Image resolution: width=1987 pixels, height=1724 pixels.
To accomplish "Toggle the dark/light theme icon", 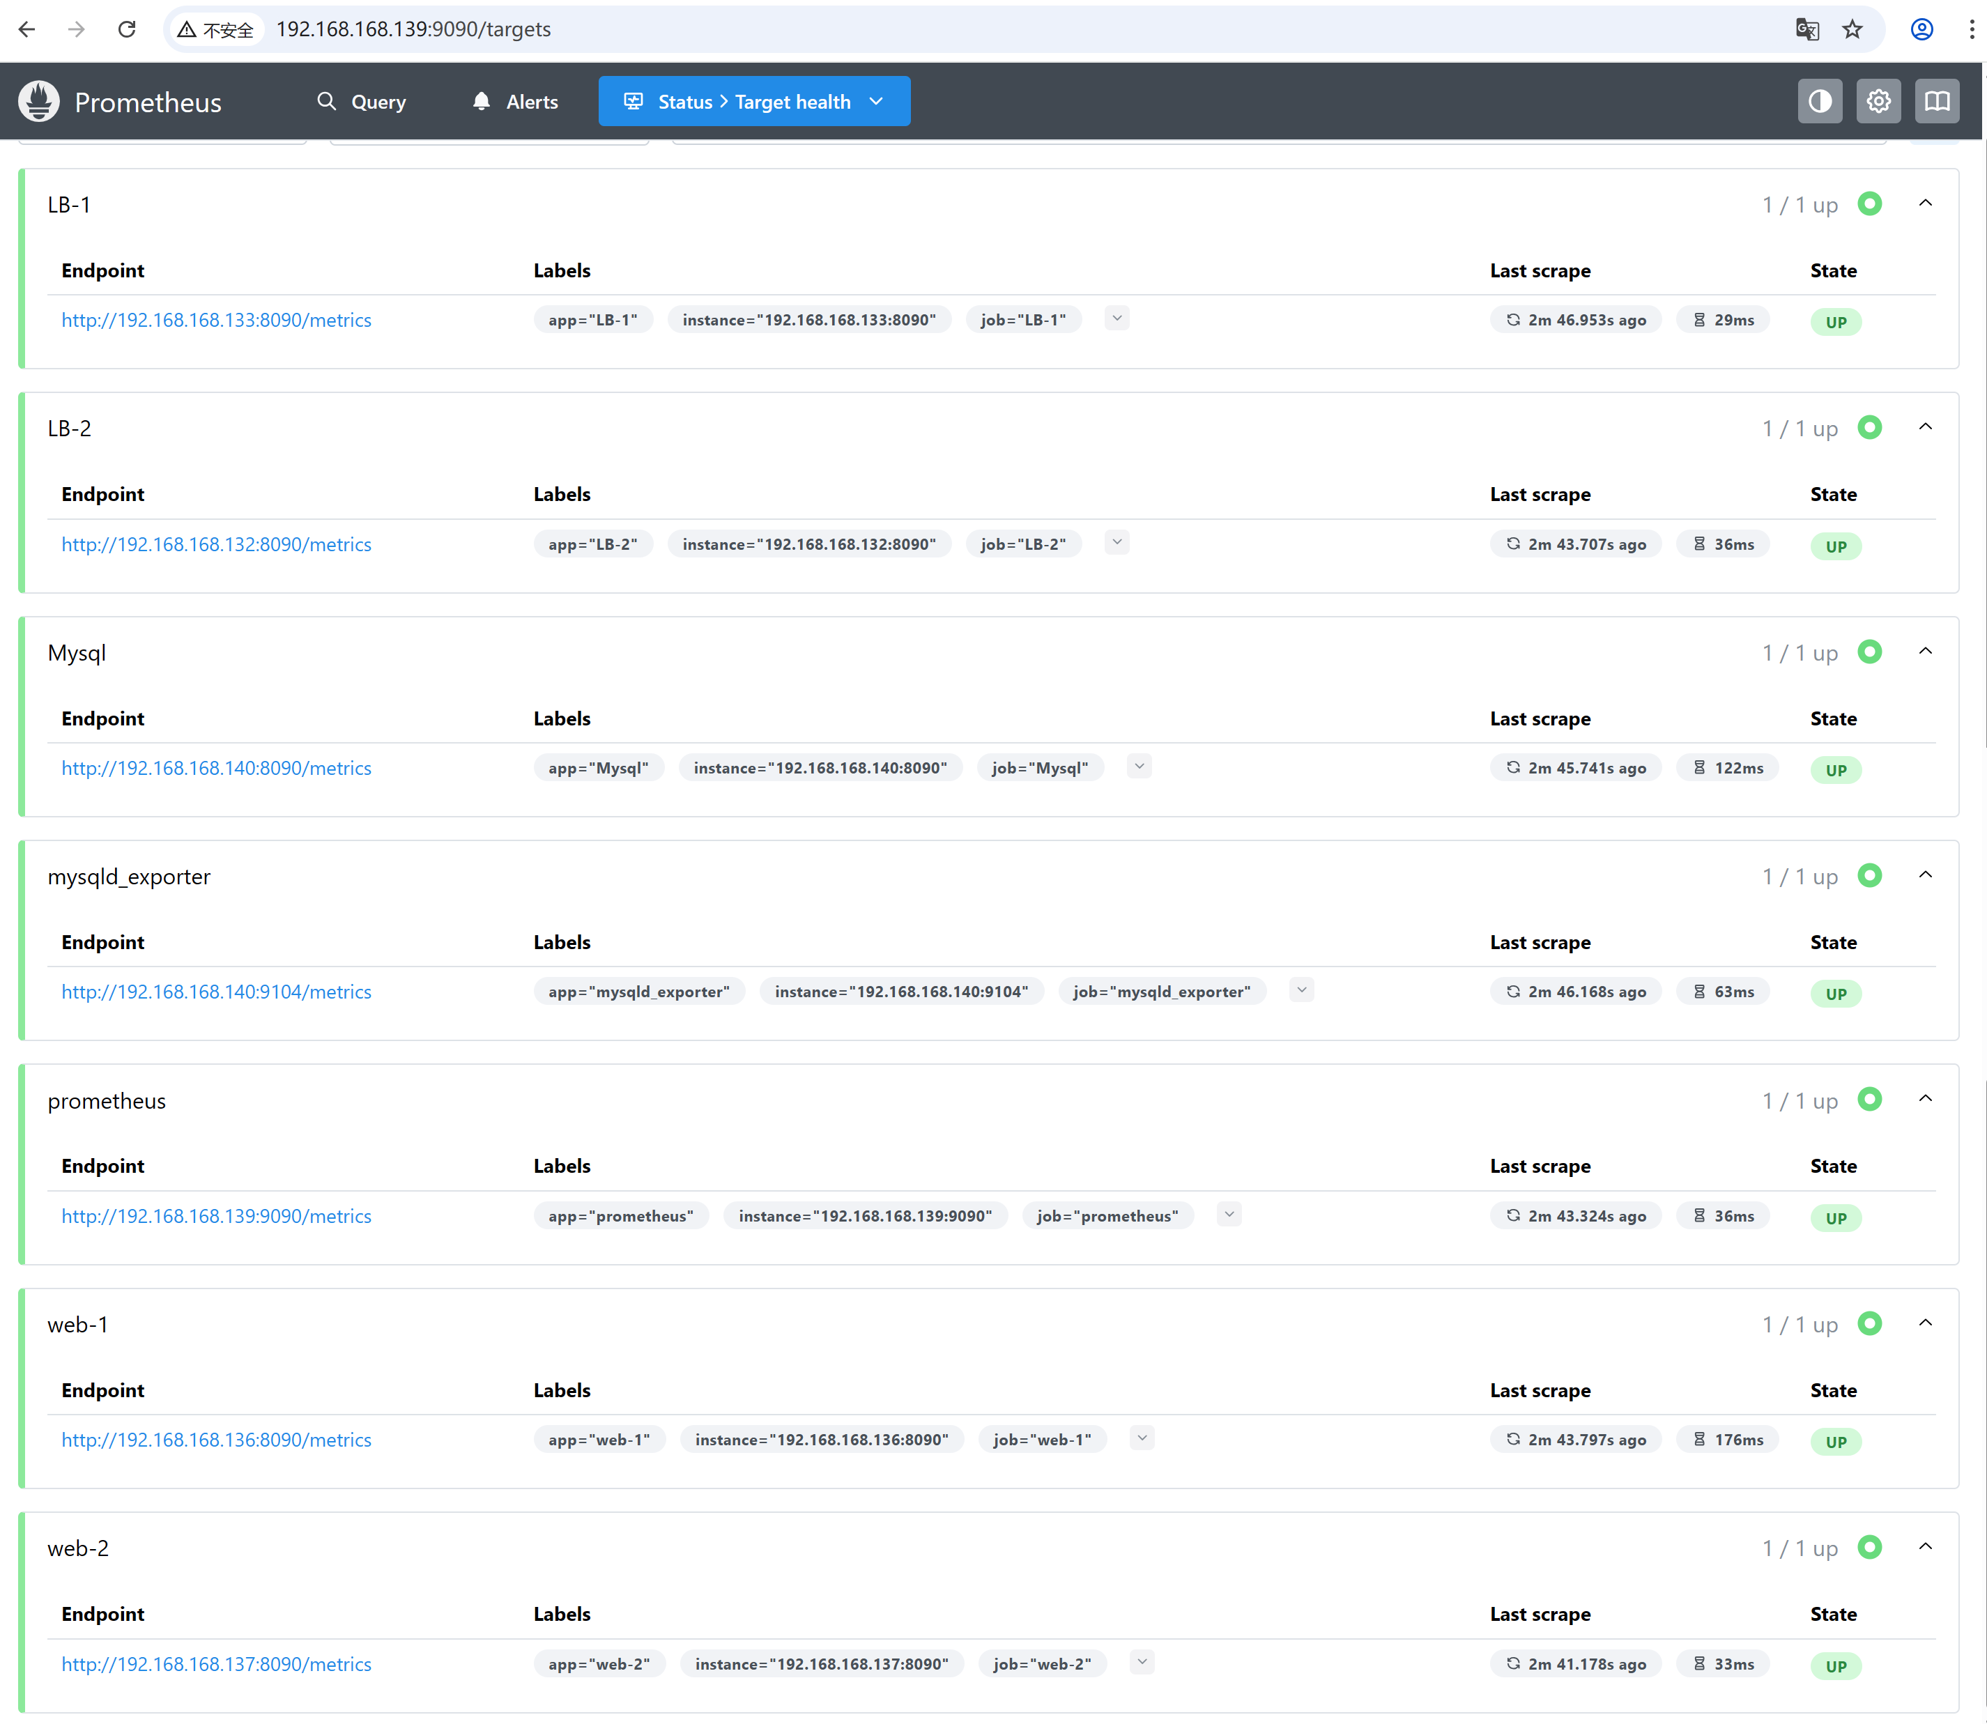I will (1820, 101).
